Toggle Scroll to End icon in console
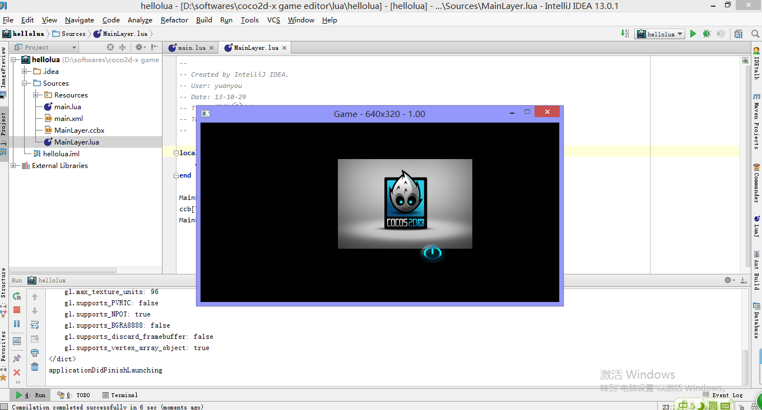Viewport: 762px width, 410px height. (x=35, y=339)
